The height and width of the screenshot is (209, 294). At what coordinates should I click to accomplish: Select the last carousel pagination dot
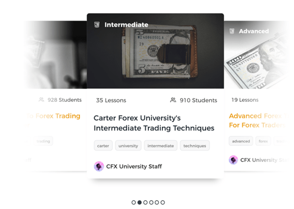click(163, 202)
